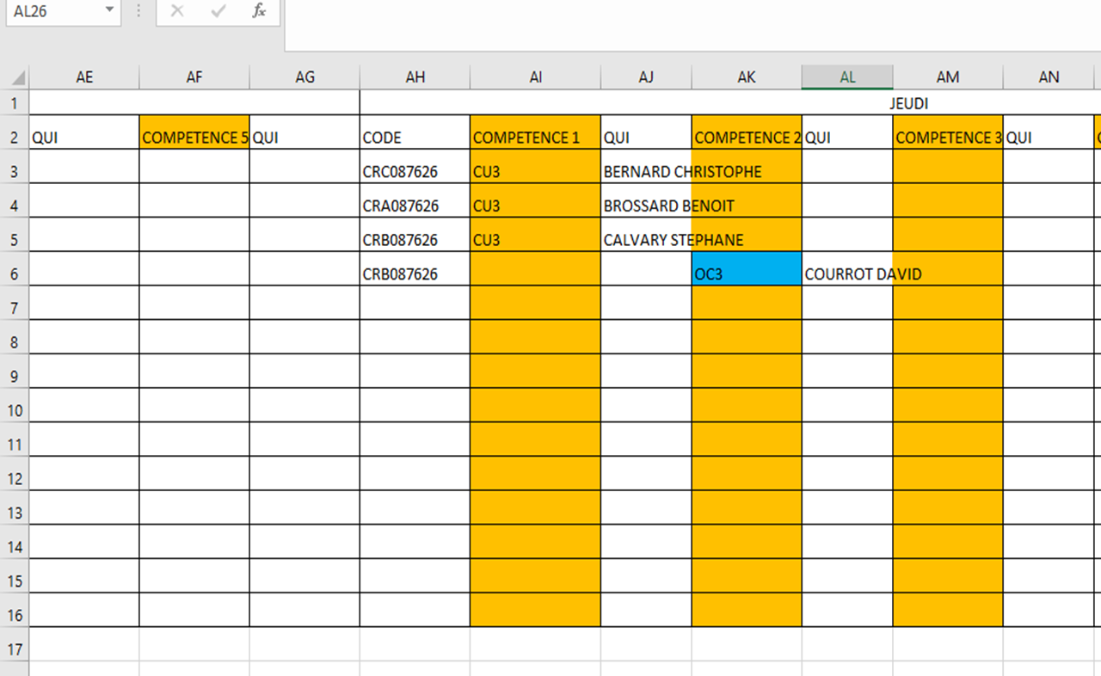Select row header 17
This screenshot has width=1101, height=676.
(x=15, y=648)
